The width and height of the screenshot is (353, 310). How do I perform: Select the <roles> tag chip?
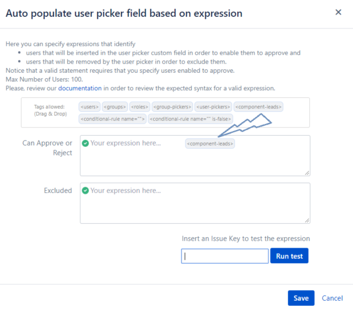(x=139, y=107)
